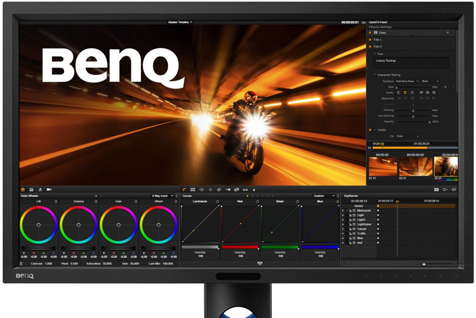This screenshot has width=476, height=318.
Task: Select the Man keyframe row
Action: [359, 238]
